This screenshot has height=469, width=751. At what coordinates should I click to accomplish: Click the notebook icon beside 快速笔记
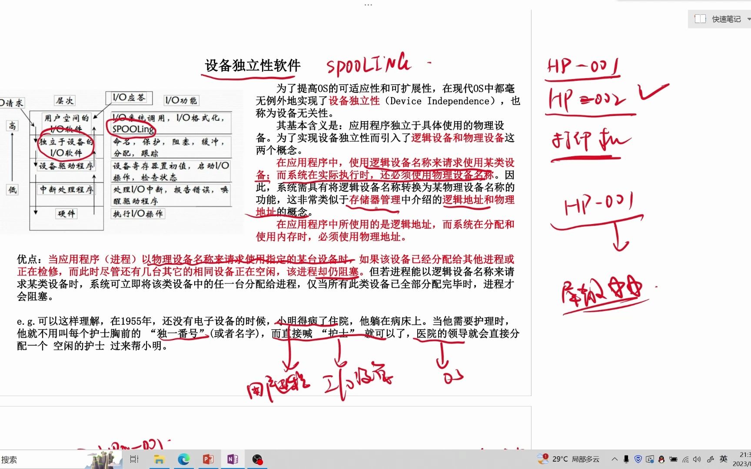(x=700, y=19)
